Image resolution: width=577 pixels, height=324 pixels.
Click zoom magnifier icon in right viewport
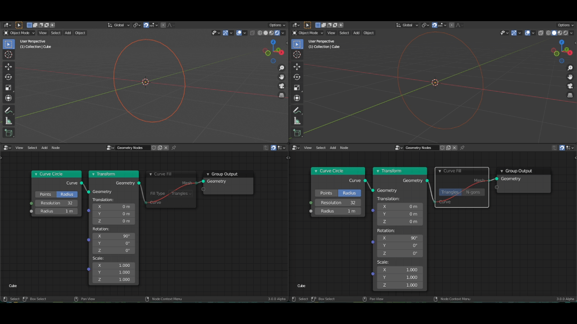click(x=570, y=68)
